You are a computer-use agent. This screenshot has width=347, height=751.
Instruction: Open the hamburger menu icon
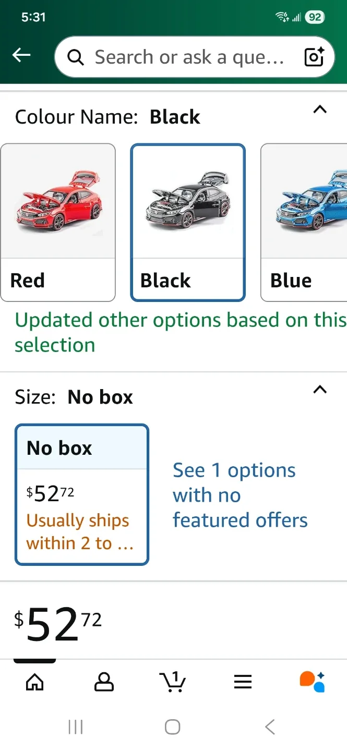pos(243,682)
